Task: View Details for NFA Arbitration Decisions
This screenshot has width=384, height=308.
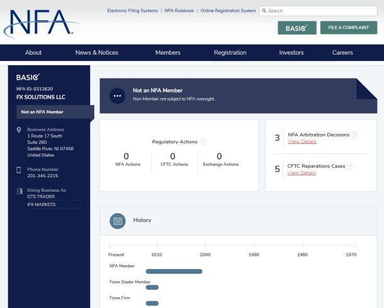Action: (x=302, y=141)
